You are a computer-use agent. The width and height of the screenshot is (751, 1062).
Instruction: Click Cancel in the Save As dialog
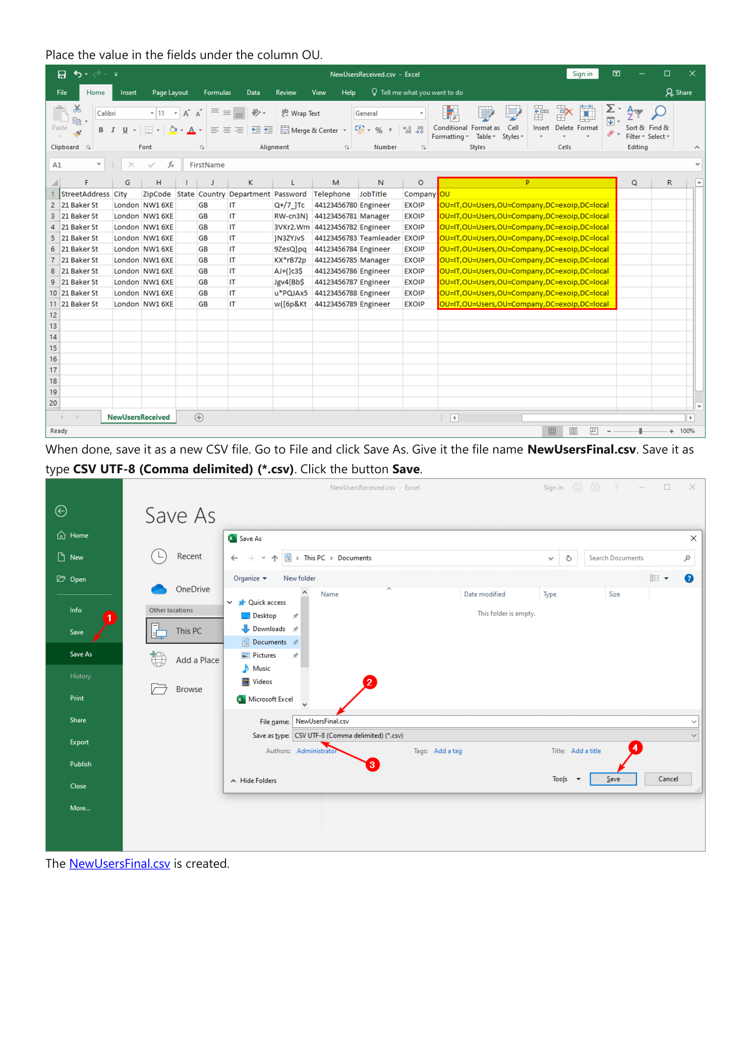pos(668,779)
